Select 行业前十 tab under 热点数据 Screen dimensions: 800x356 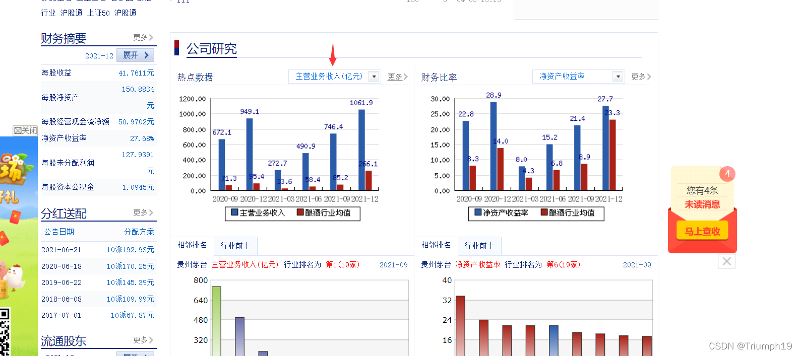[235, 246]
